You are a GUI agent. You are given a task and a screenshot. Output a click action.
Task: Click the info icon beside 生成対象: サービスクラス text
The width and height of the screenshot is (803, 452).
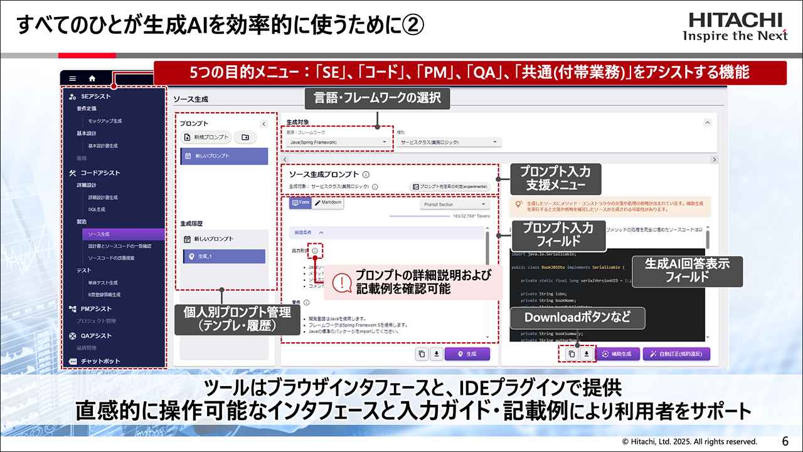375,187
